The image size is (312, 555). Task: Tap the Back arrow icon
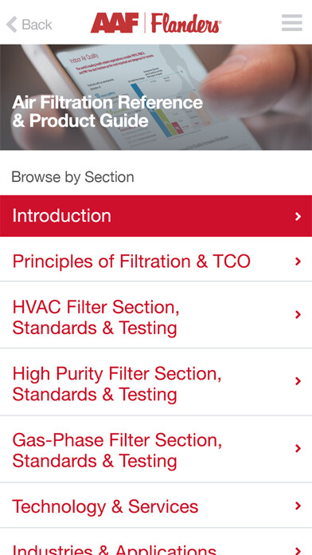click(x=12, y=25)
